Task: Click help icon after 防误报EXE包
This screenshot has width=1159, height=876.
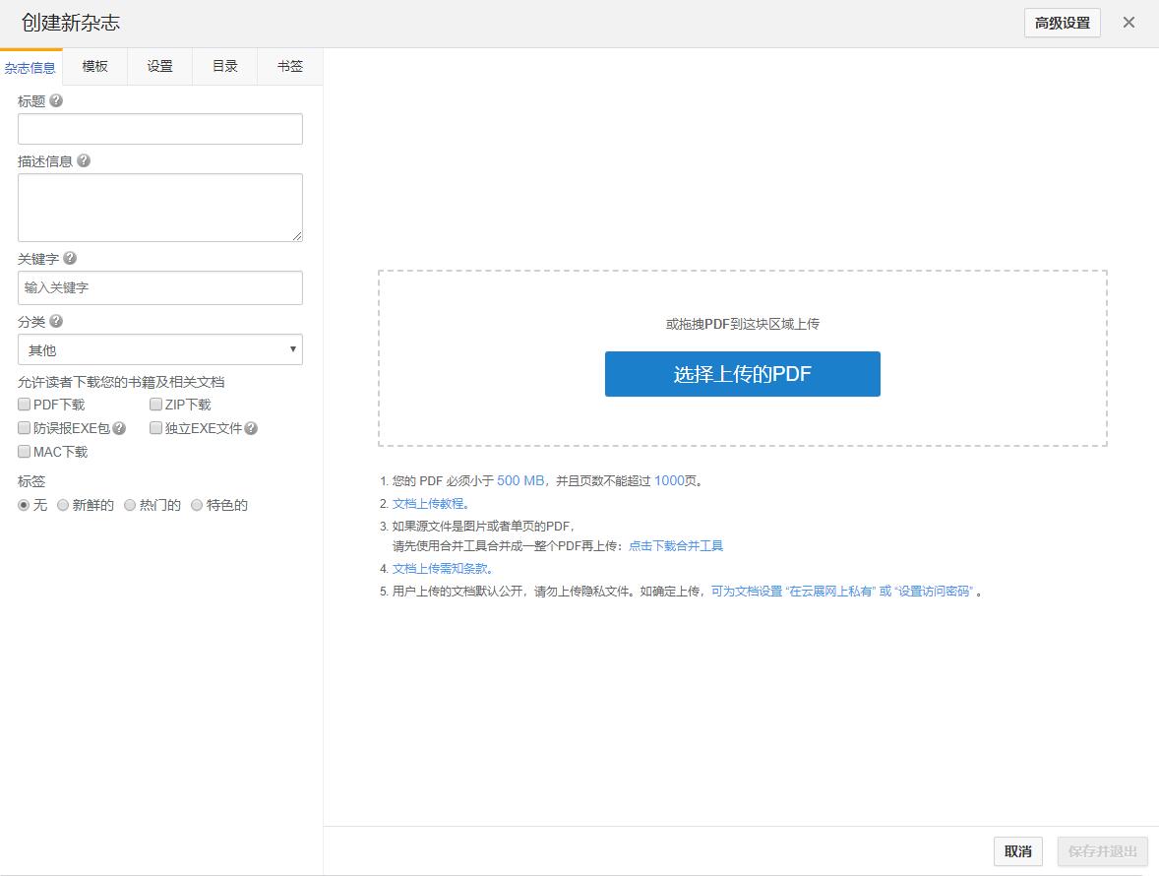Action: (119, 428)
